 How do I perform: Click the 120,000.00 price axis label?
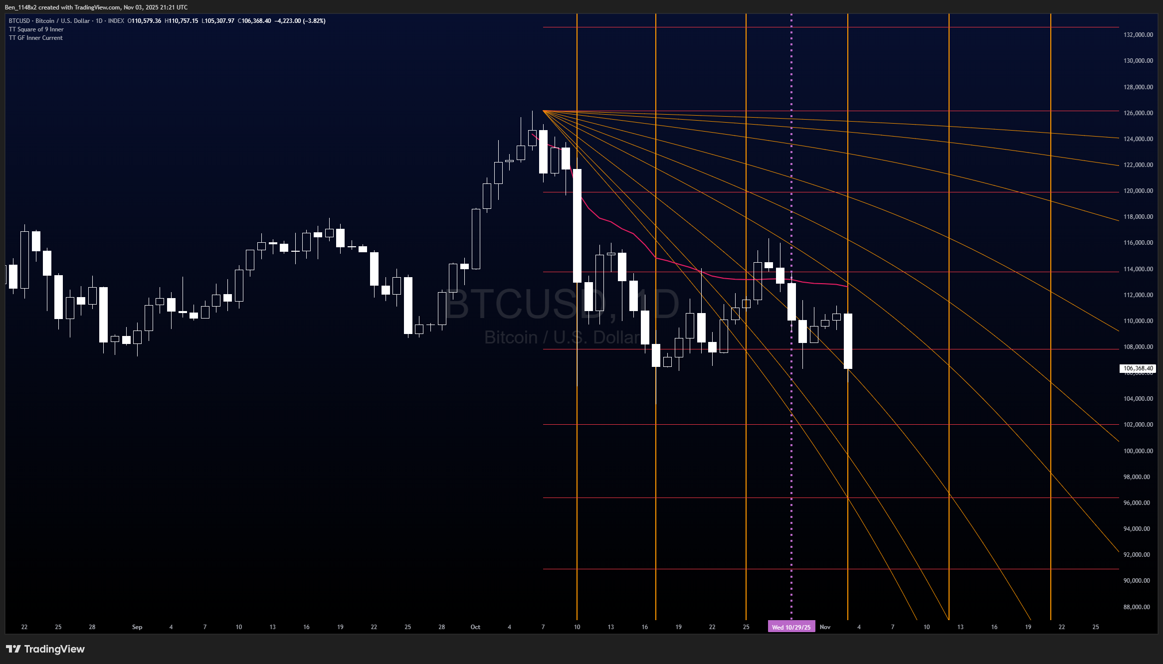click(x=1138, y=191)
